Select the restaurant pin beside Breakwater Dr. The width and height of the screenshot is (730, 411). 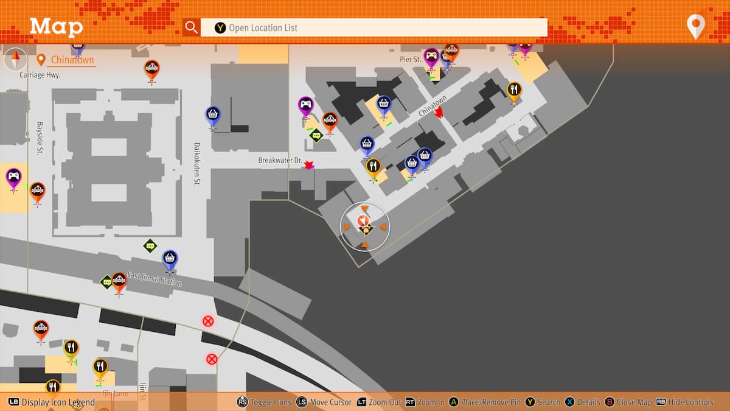[x=374, y=167]
